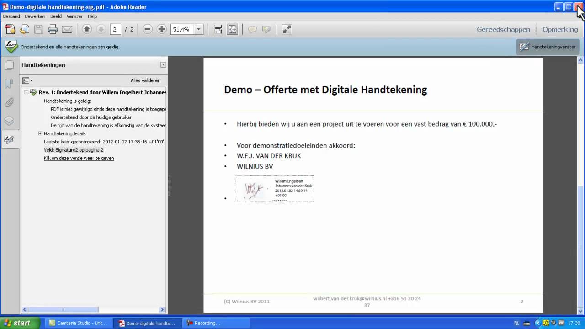Click the signatures panel horizontal scrollbar

pos(64,309)
